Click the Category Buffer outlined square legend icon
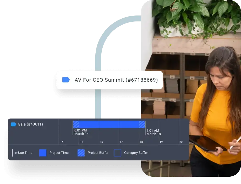 [x=118, y=153]
